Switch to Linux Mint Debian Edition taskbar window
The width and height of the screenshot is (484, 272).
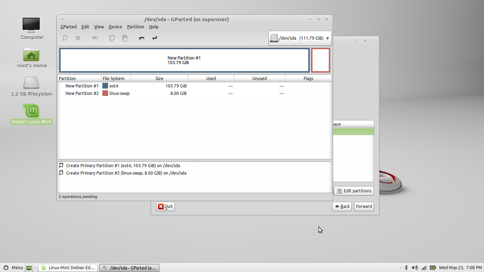[x=68, y=268]
